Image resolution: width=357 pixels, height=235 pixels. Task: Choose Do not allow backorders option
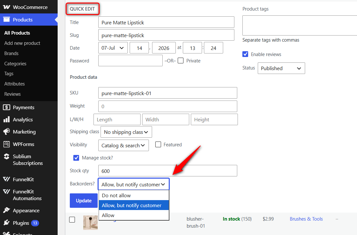click(x=134, y=195)
